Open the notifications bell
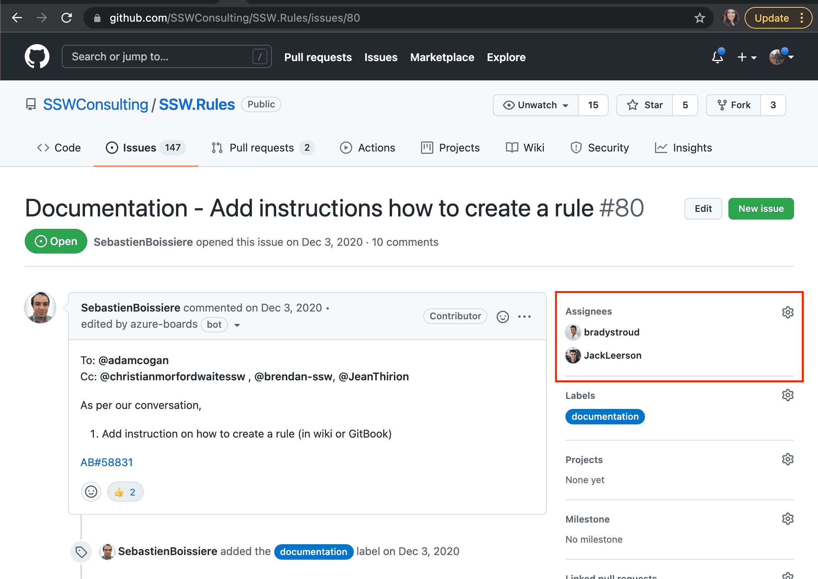 tap(718, 57)
